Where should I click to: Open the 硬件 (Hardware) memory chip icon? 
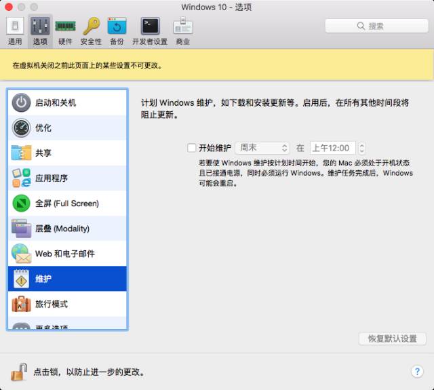[65, 26]
